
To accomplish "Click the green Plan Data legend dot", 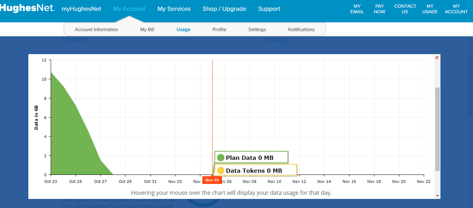I will coord(221,157).
